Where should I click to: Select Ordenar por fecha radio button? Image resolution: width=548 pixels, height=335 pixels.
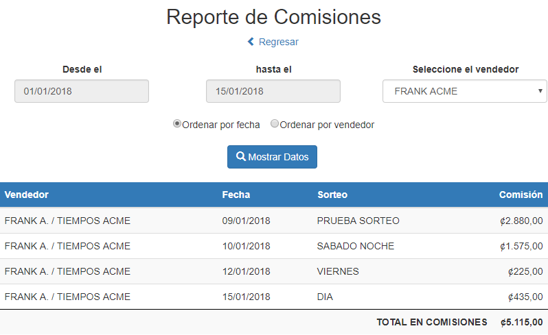(x=177, y=124)
